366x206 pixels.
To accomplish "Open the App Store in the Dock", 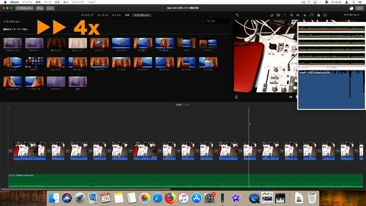I will click(x=197, y=198).
